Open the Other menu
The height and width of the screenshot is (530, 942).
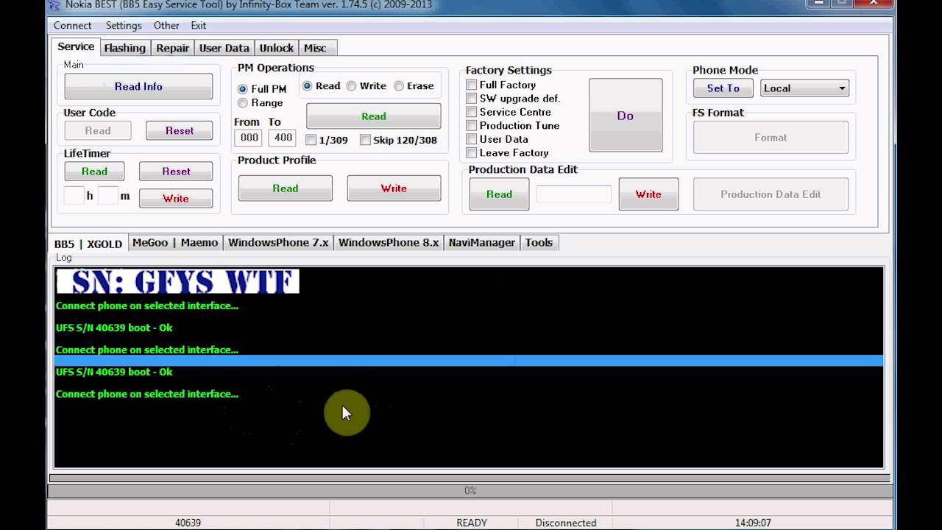tap(166, 25)
